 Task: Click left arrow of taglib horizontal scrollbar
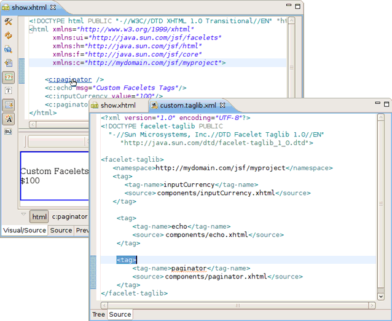[x=104, y=306]
